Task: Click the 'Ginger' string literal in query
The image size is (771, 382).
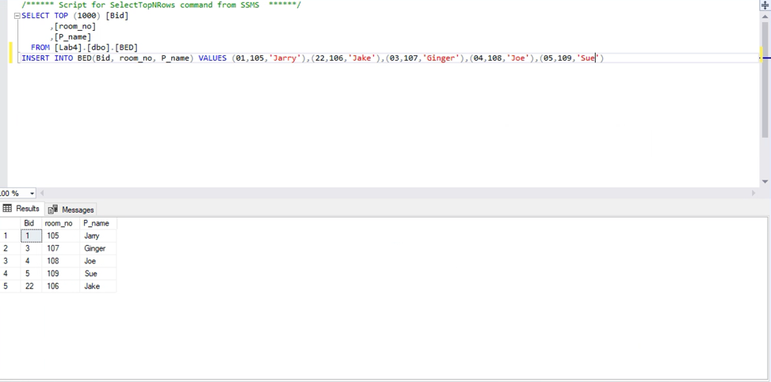Action: (x=441, y=58)
